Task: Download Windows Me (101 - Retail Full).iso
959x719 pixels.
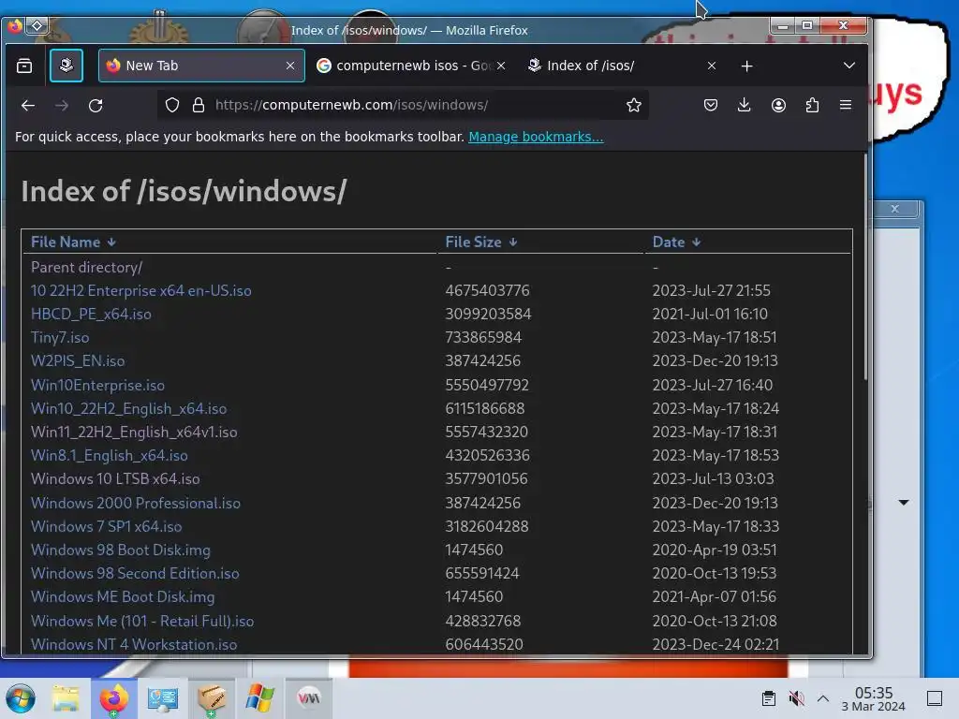Action: click(142, 622)
